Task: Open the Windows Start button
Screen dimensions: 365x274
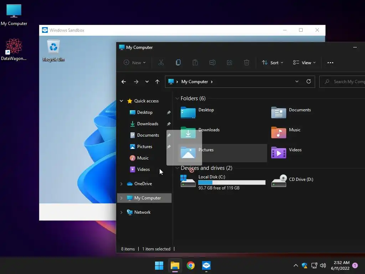Action: click(x=159, y=265)
